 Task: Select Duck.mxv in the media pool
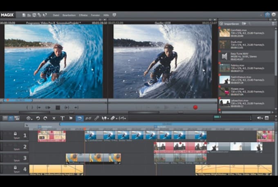pos(247,45)
